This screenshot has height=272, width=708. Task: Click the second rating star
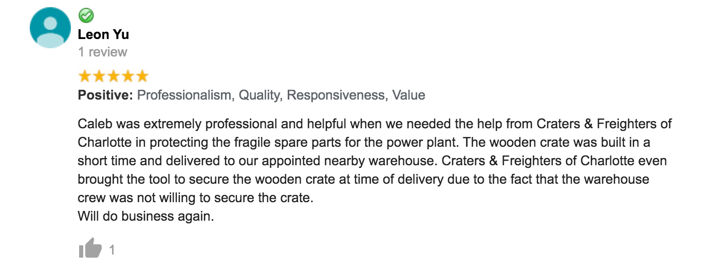(x=99, y=76)
